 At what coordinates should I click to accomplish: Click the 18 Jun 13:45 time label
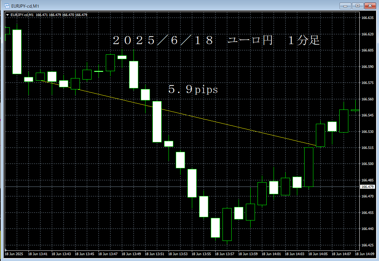point(84,254)
